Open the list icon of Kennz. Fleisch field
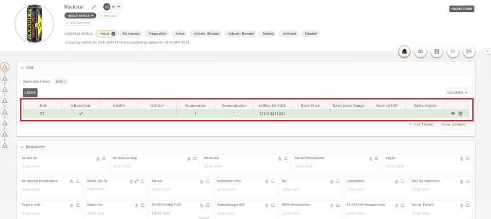 [468, 205]
